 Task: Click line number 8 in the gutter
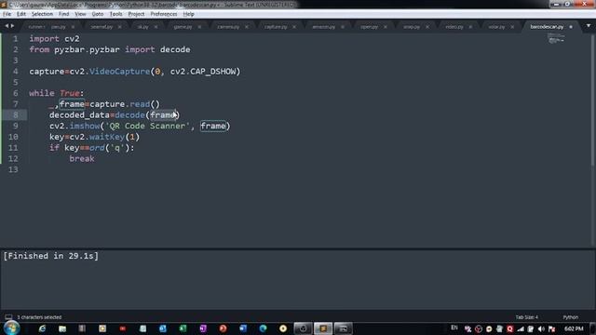coord(15,115)
